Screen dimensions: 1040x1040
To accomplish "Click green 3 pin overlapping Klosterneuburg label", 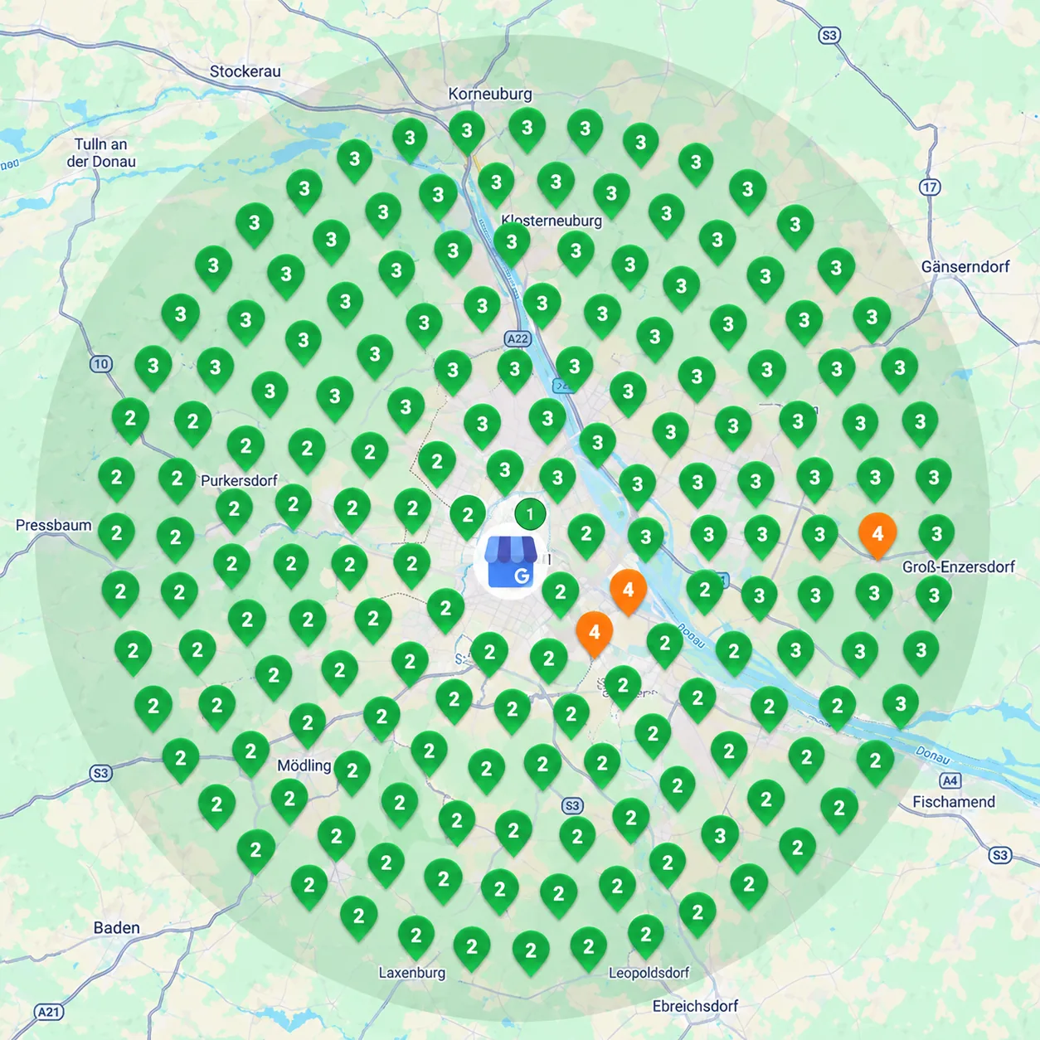I will pyautogui.click(x=512, y=245).
